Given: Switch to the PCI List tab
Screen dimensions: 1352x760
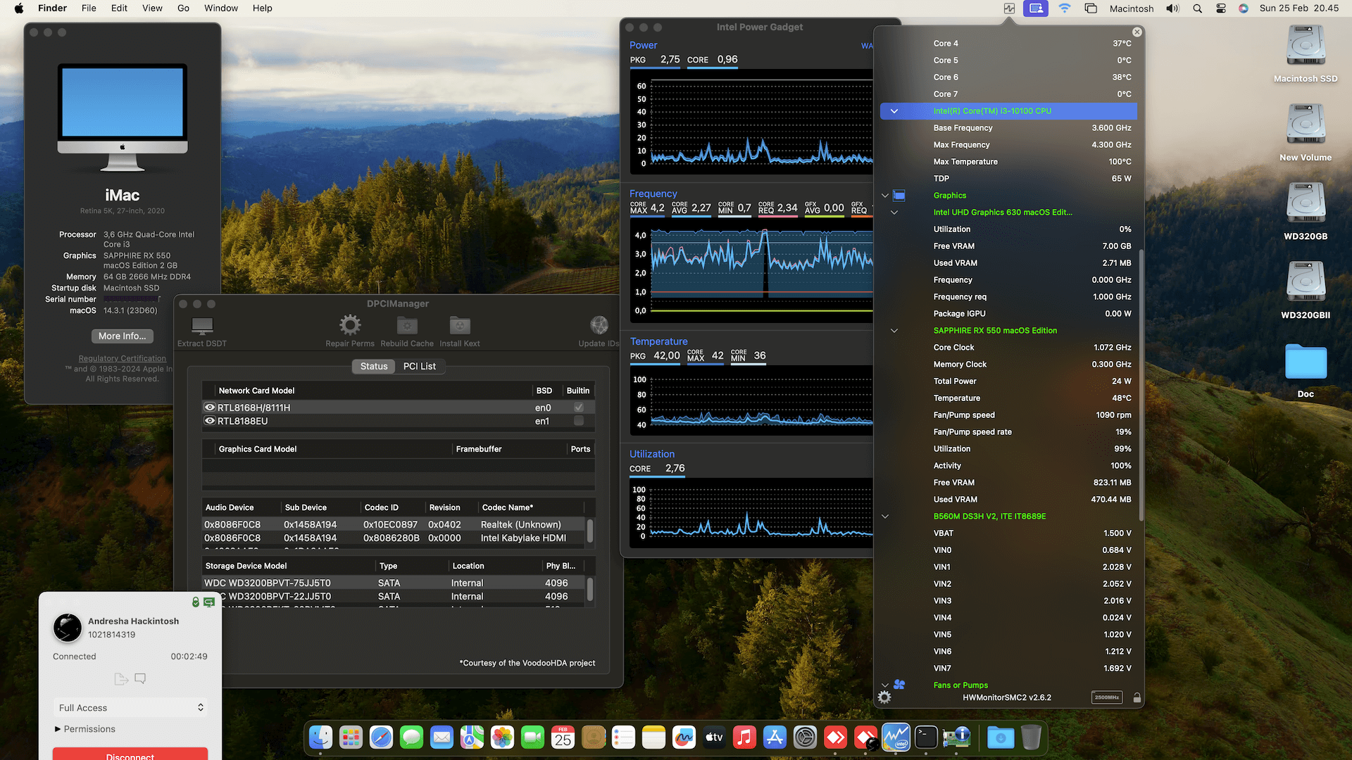Looking at the screenshot, I should [420, 366].
